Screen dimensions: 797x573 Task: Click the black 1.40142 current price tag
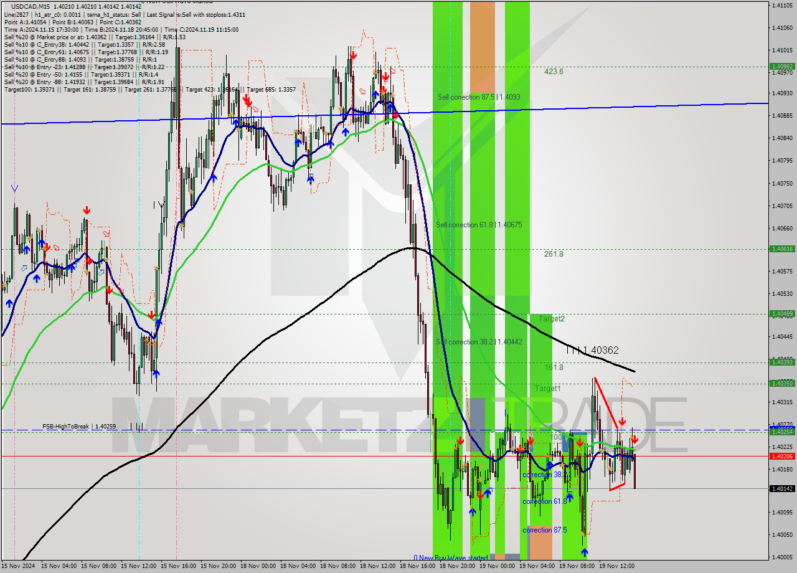pyautogui.click(x=782, y=489)
